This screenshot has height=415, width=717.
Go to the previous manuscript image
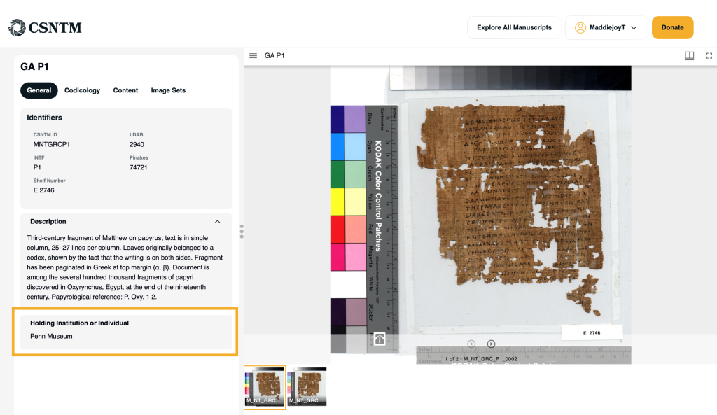pos(471,344)
